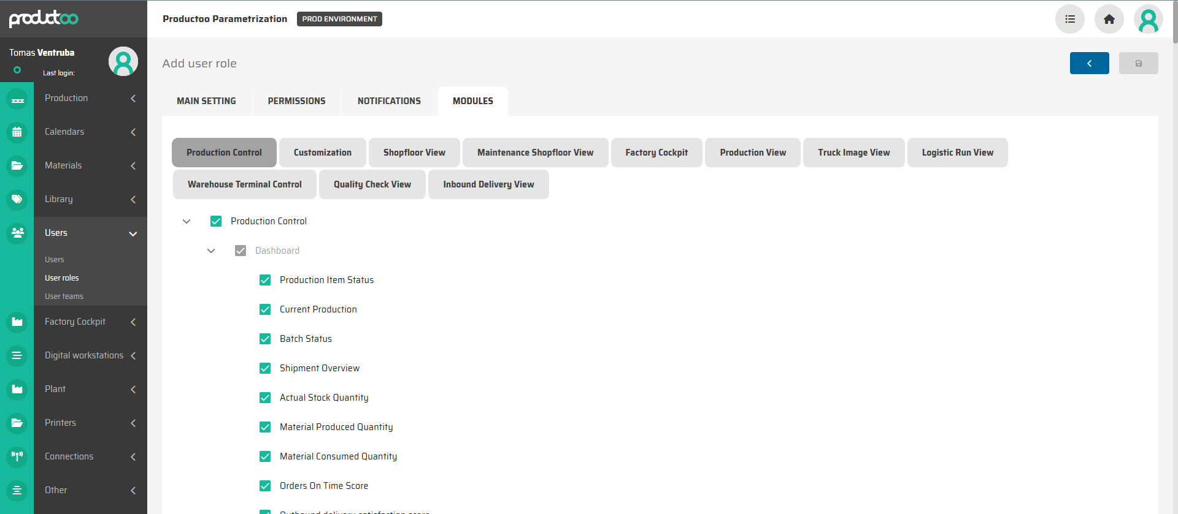Select the Shopfloor View module button
1178x514 pixels.
tap(414, 153)
